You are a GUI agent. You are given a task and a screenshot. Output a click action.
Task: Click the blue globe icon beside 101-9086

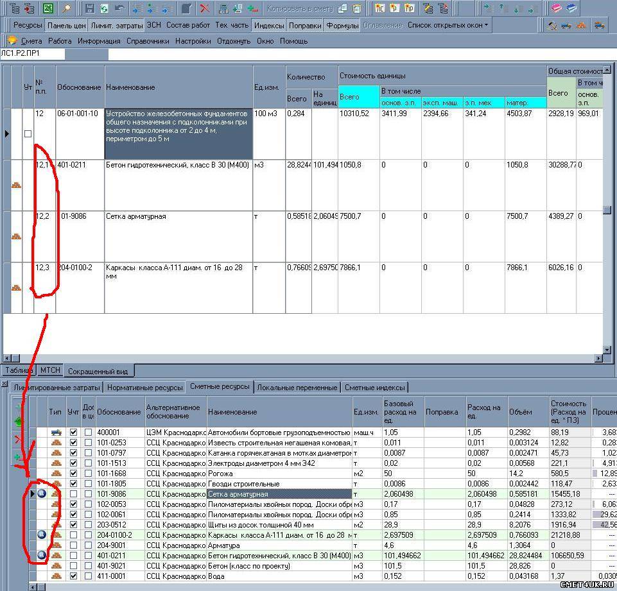(x=42, y=493)
